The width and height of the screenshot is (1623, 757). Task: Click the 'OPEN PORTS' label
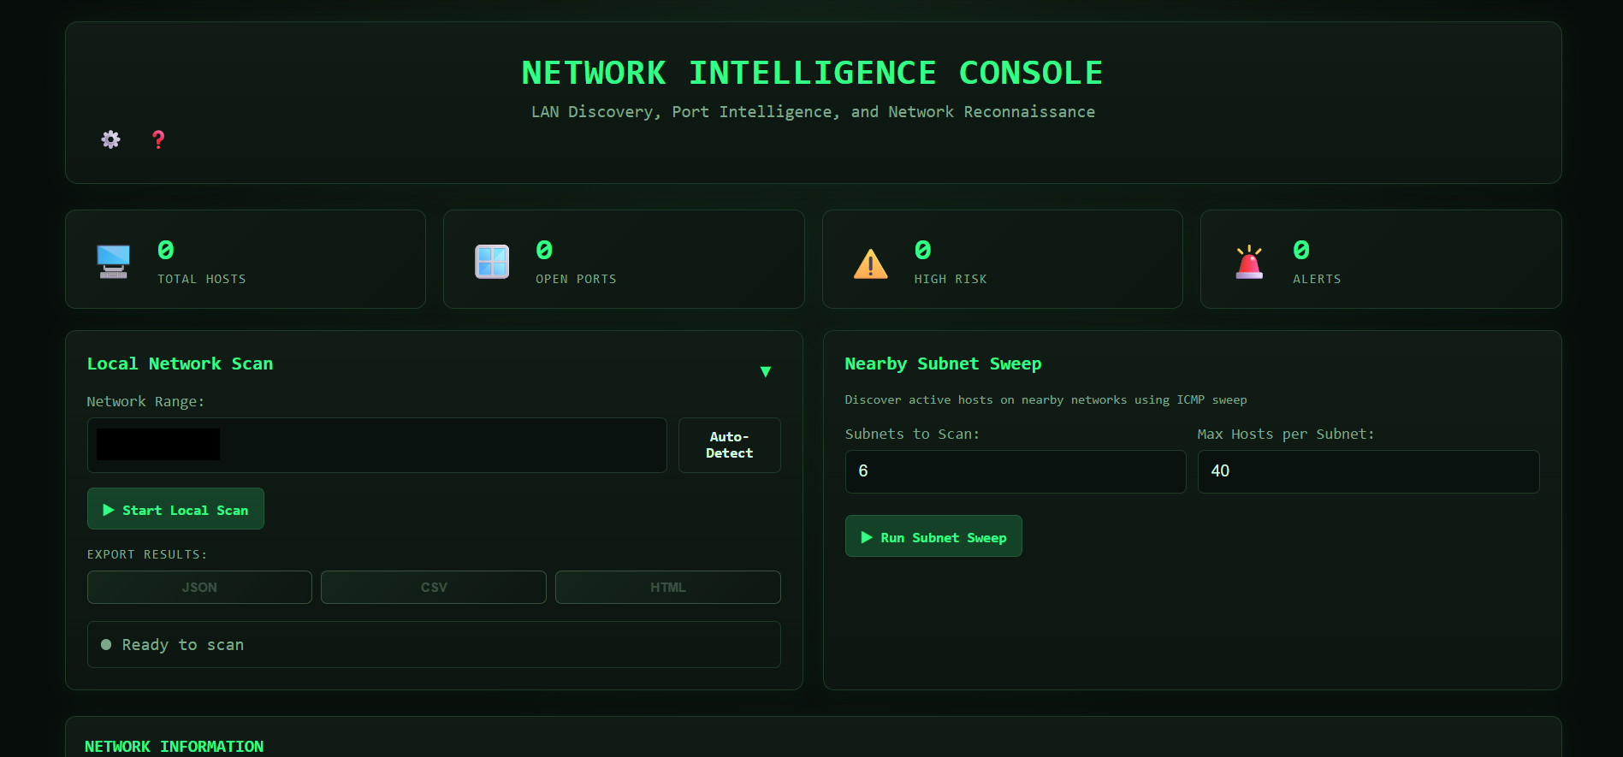(x=576, y=280)
